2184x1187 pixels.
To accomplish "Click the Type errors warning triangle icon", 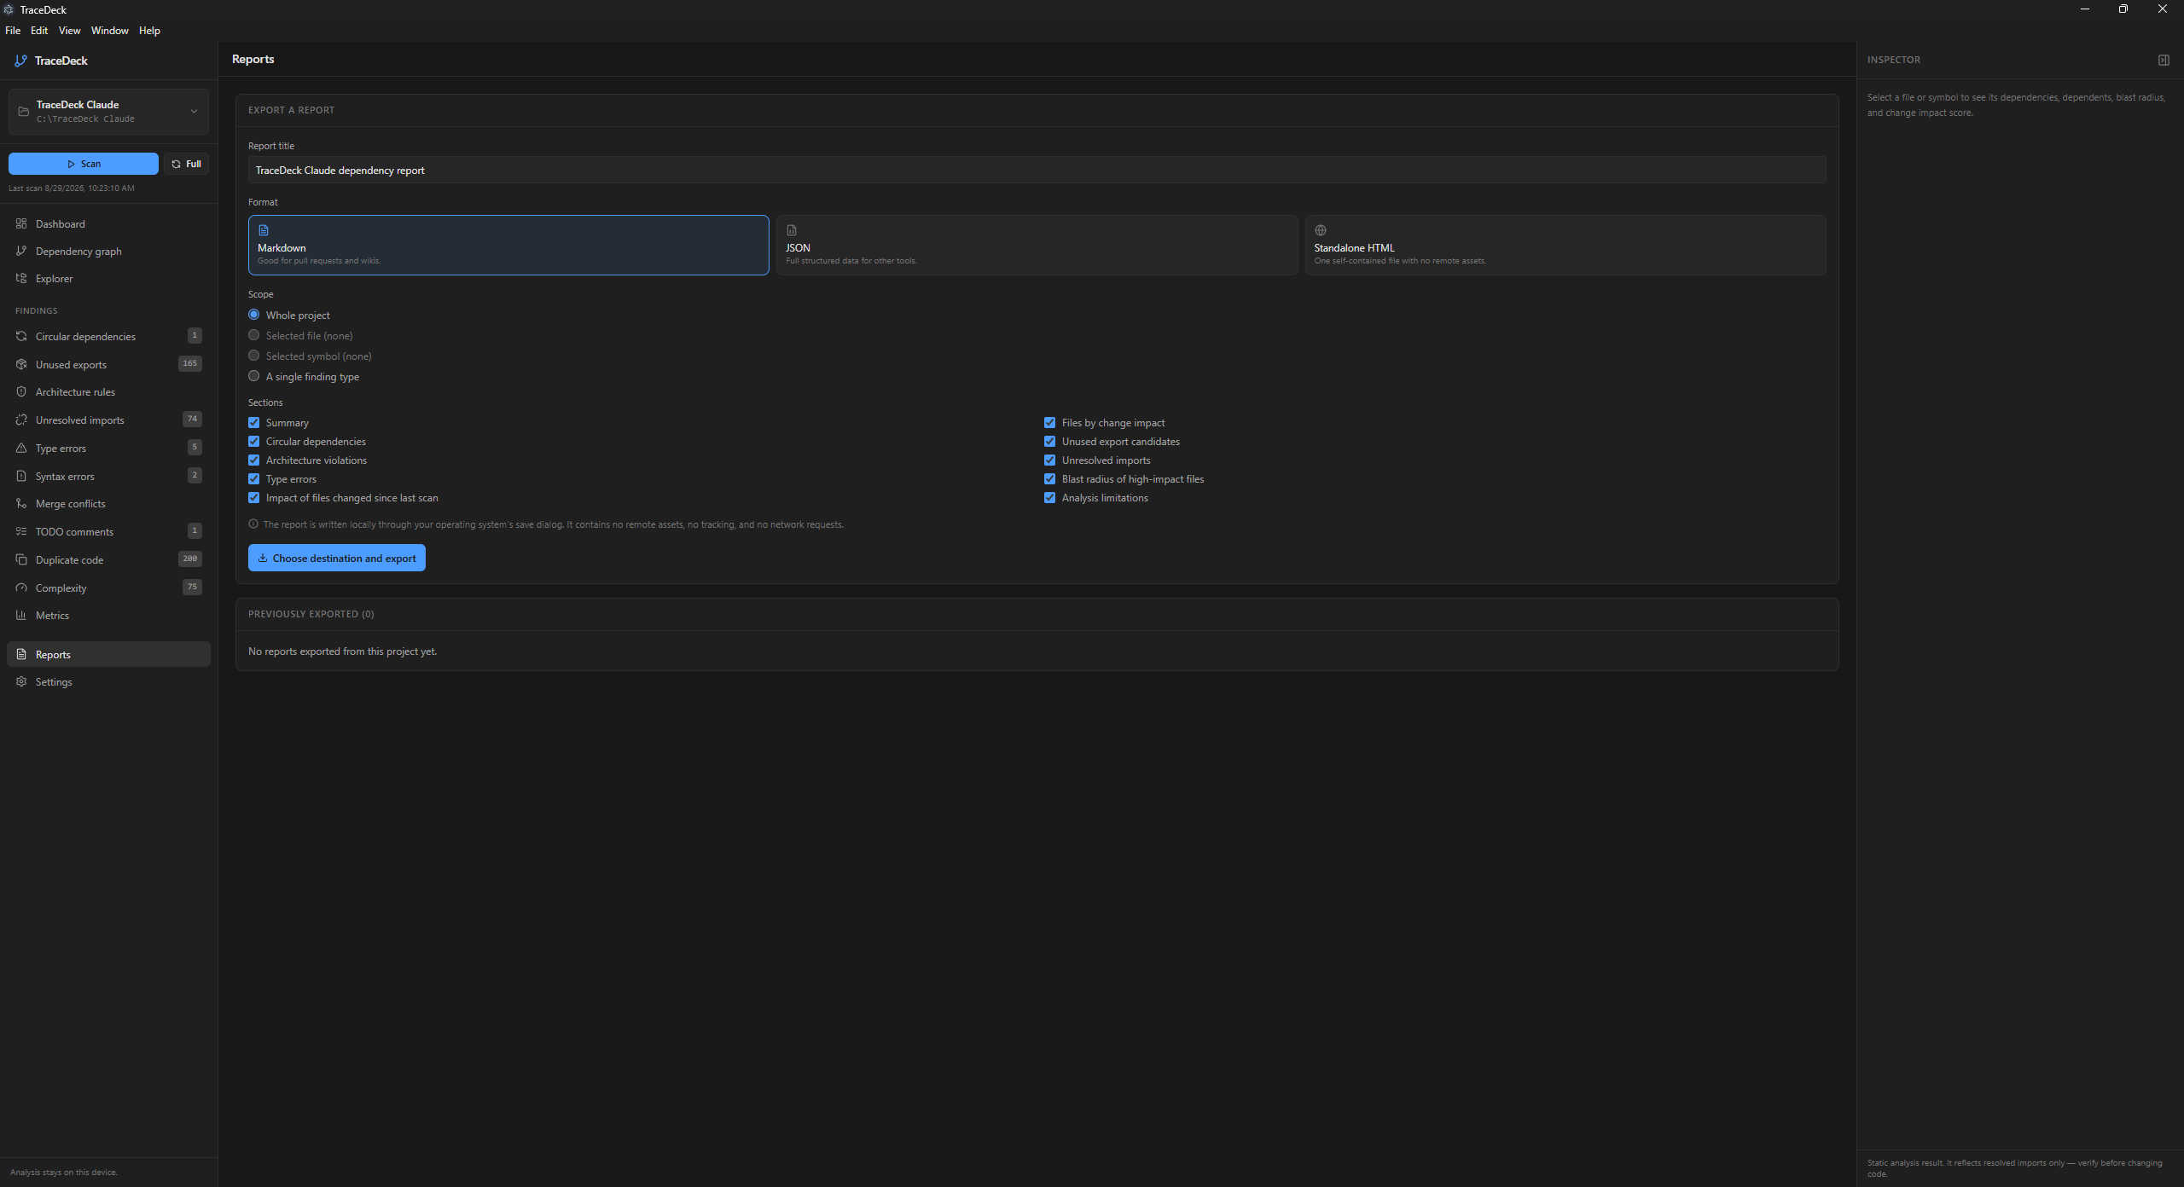I will pyautogui.click(x=21, y=448).
